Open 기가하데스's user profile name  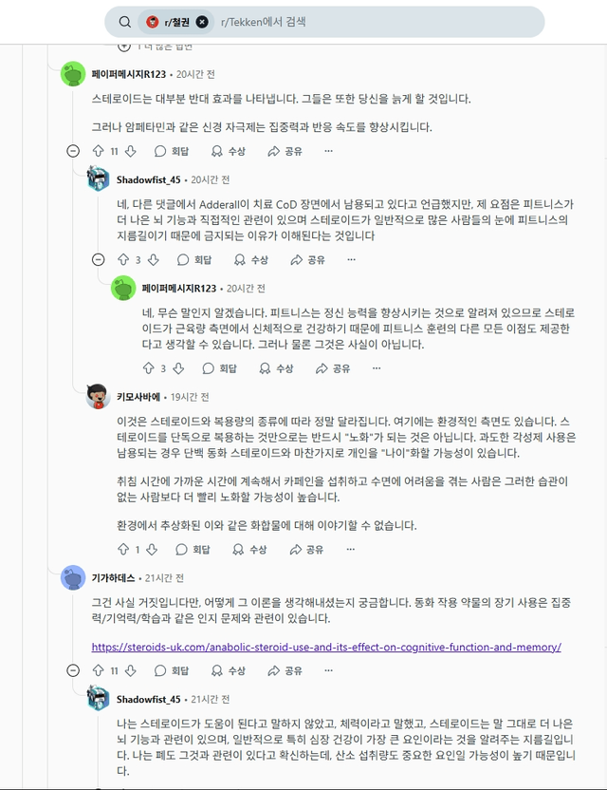113,577
